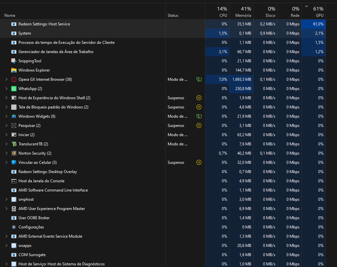Click the smphost gear icon

click(x=14, y=199)
